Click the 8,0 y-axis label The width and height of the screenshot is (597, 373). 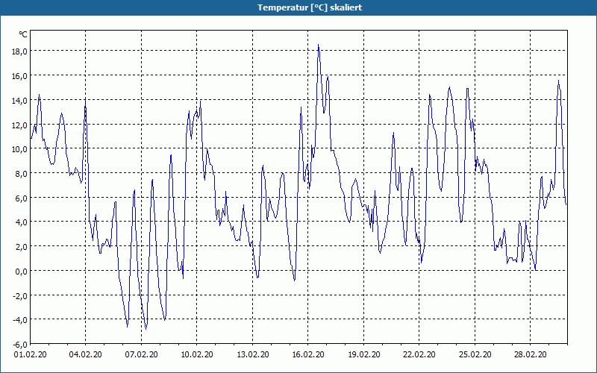coord(21,174)
